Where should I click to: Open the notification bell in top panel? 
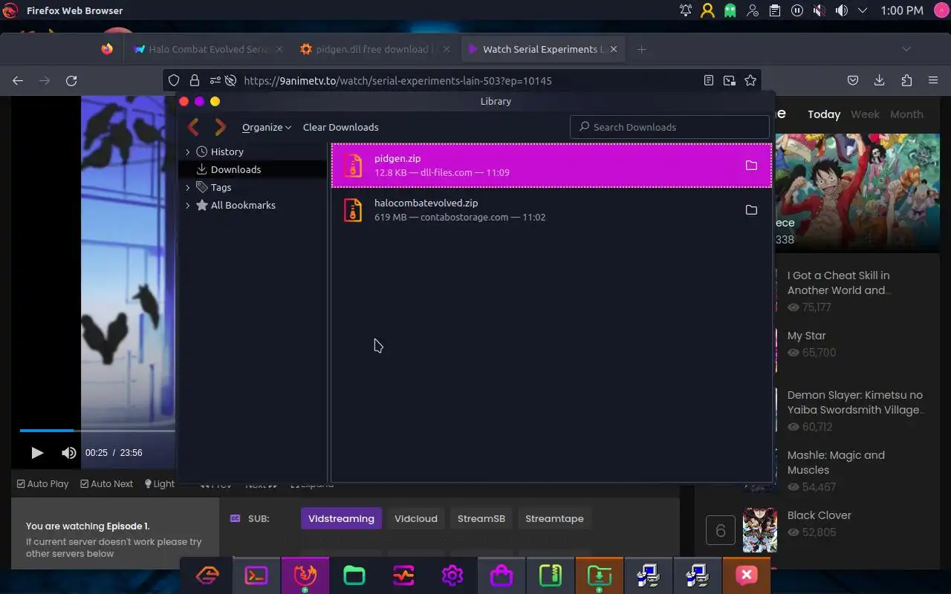tap(685, 10)
